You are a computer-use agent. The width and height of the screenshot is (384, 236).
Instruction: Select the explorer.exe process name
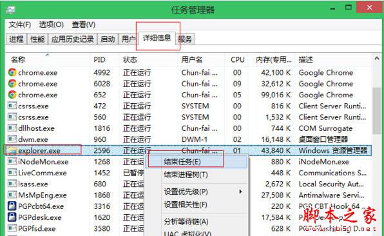tap(39, 150)
